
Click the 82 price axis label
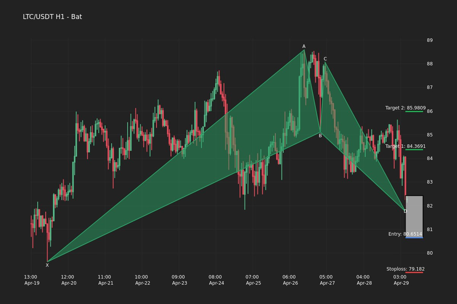pos(430,206)
